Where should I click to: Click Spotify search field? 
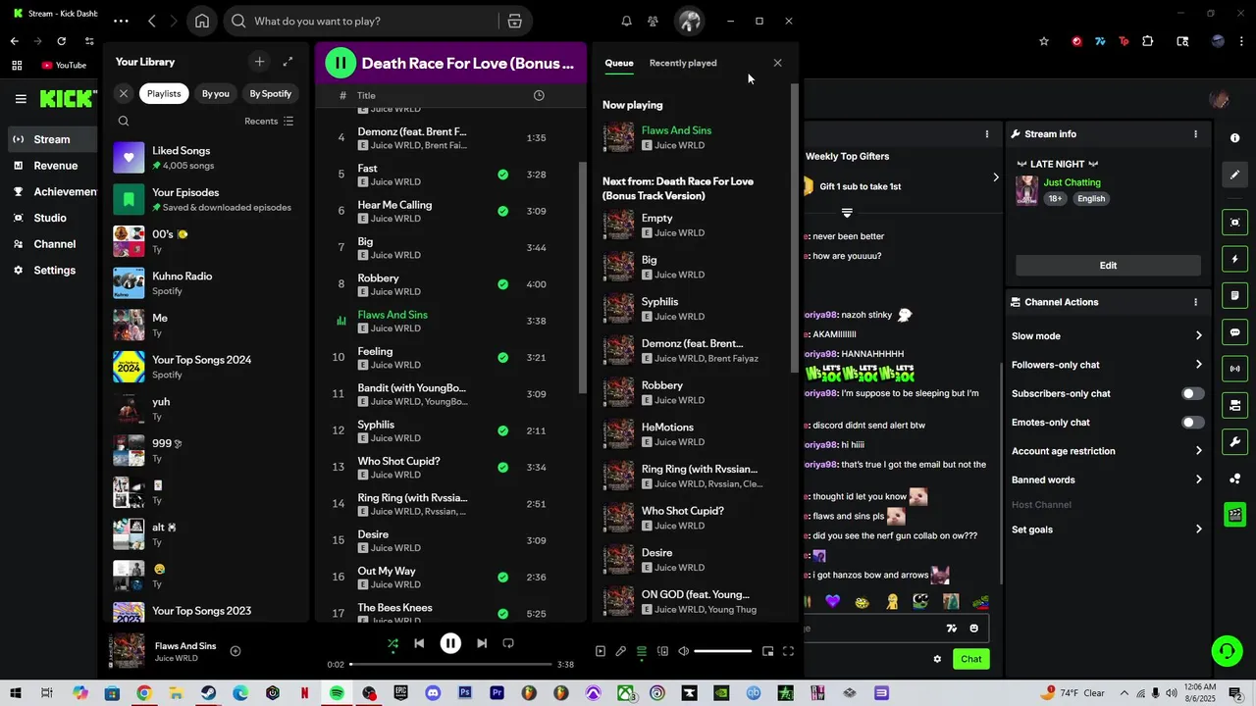363,21
